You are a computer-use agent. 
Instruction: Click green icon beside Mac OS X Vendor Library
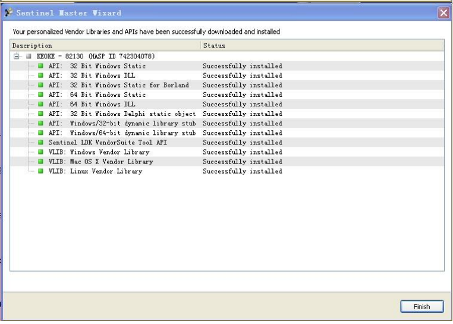[x=41, y=161]
